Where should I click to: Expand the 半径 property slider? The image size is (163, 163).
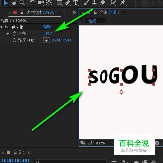click(x=8, y=34)
